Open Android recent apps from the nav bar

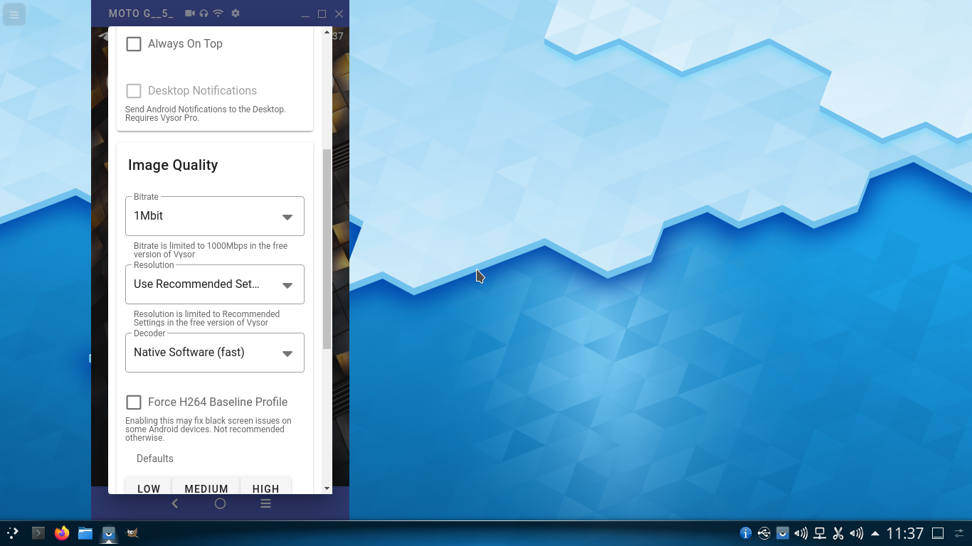[x=265, y=503]
